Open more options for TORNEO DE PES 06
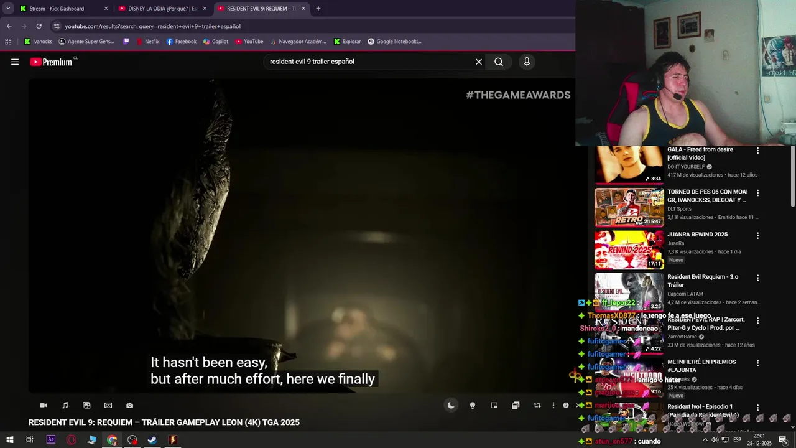Viewport: 796px width, 448px height. (x=757, y=193)
